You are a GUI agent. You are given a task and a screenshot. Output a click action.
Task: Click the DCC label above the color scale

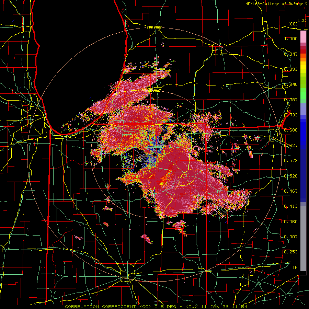click(x=302, y=21)
